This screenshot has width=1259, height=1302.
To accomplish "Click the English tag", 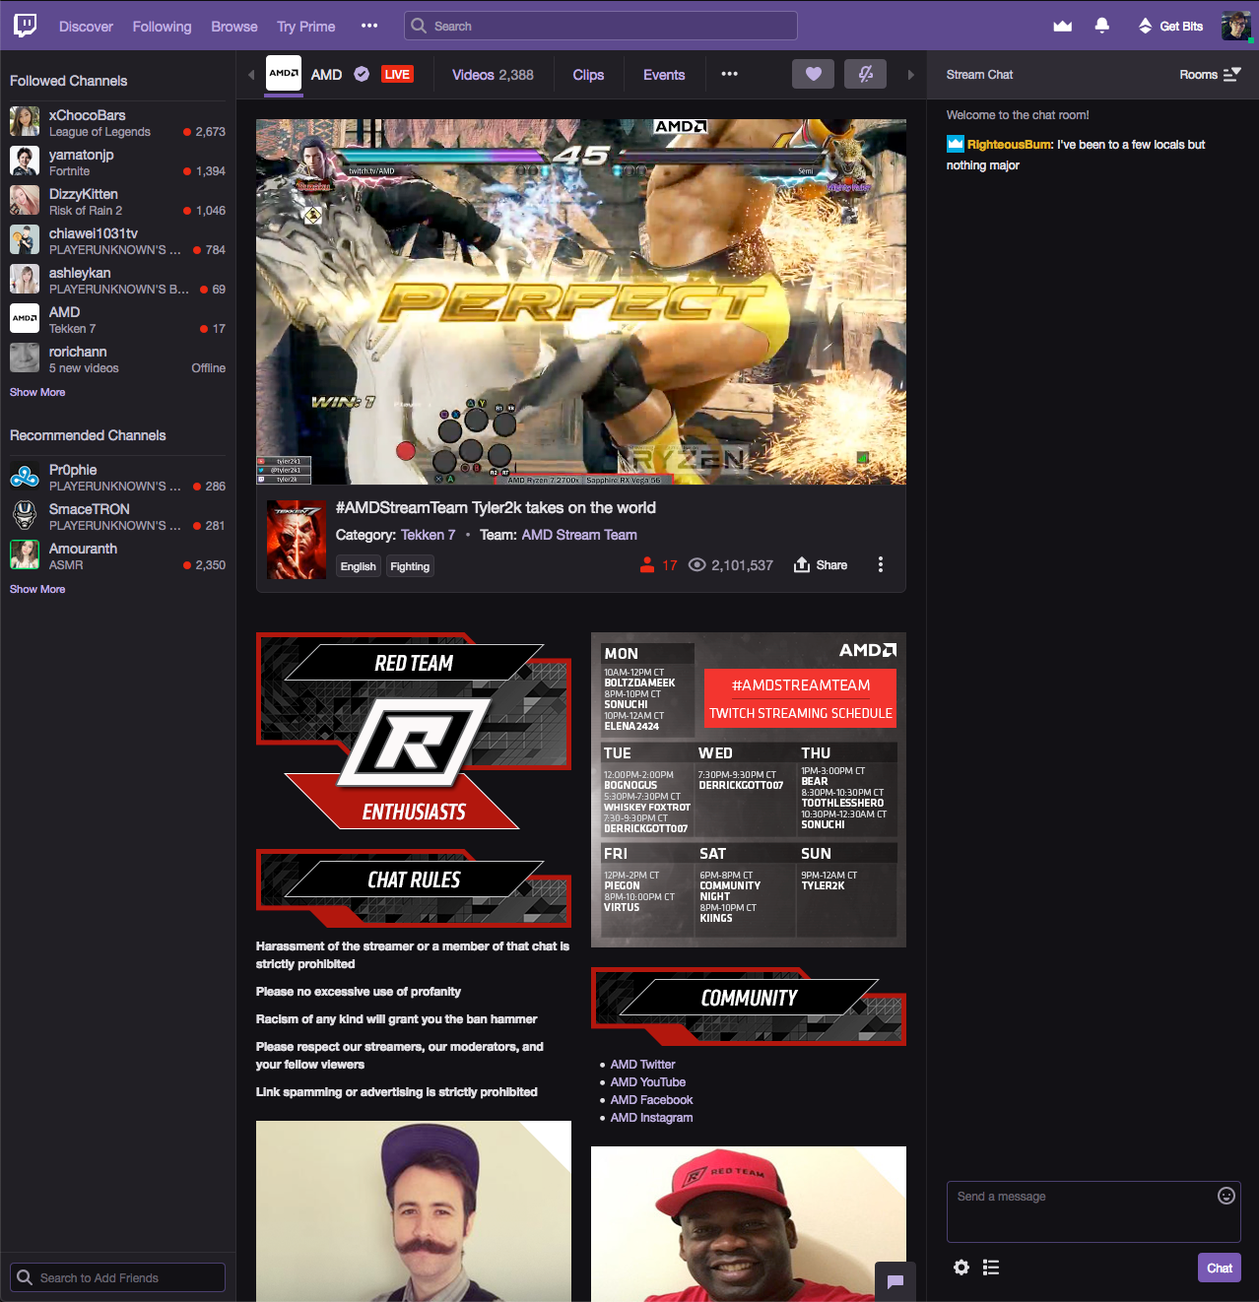I will tap(358, 566).
